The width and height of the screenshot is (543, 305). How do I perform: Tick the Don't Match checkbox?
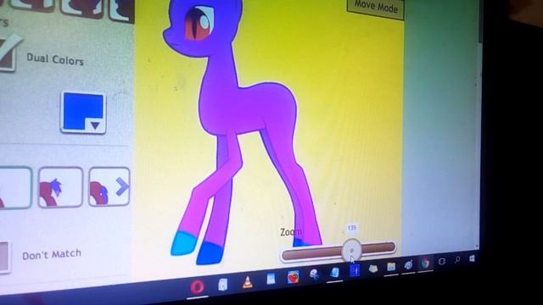click(4, 257)
